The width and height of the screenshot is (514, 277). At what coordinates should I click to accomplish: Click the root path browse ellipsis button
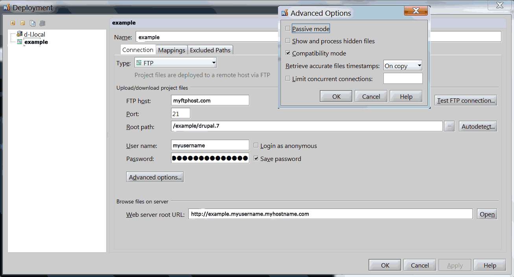click(450, 126)
